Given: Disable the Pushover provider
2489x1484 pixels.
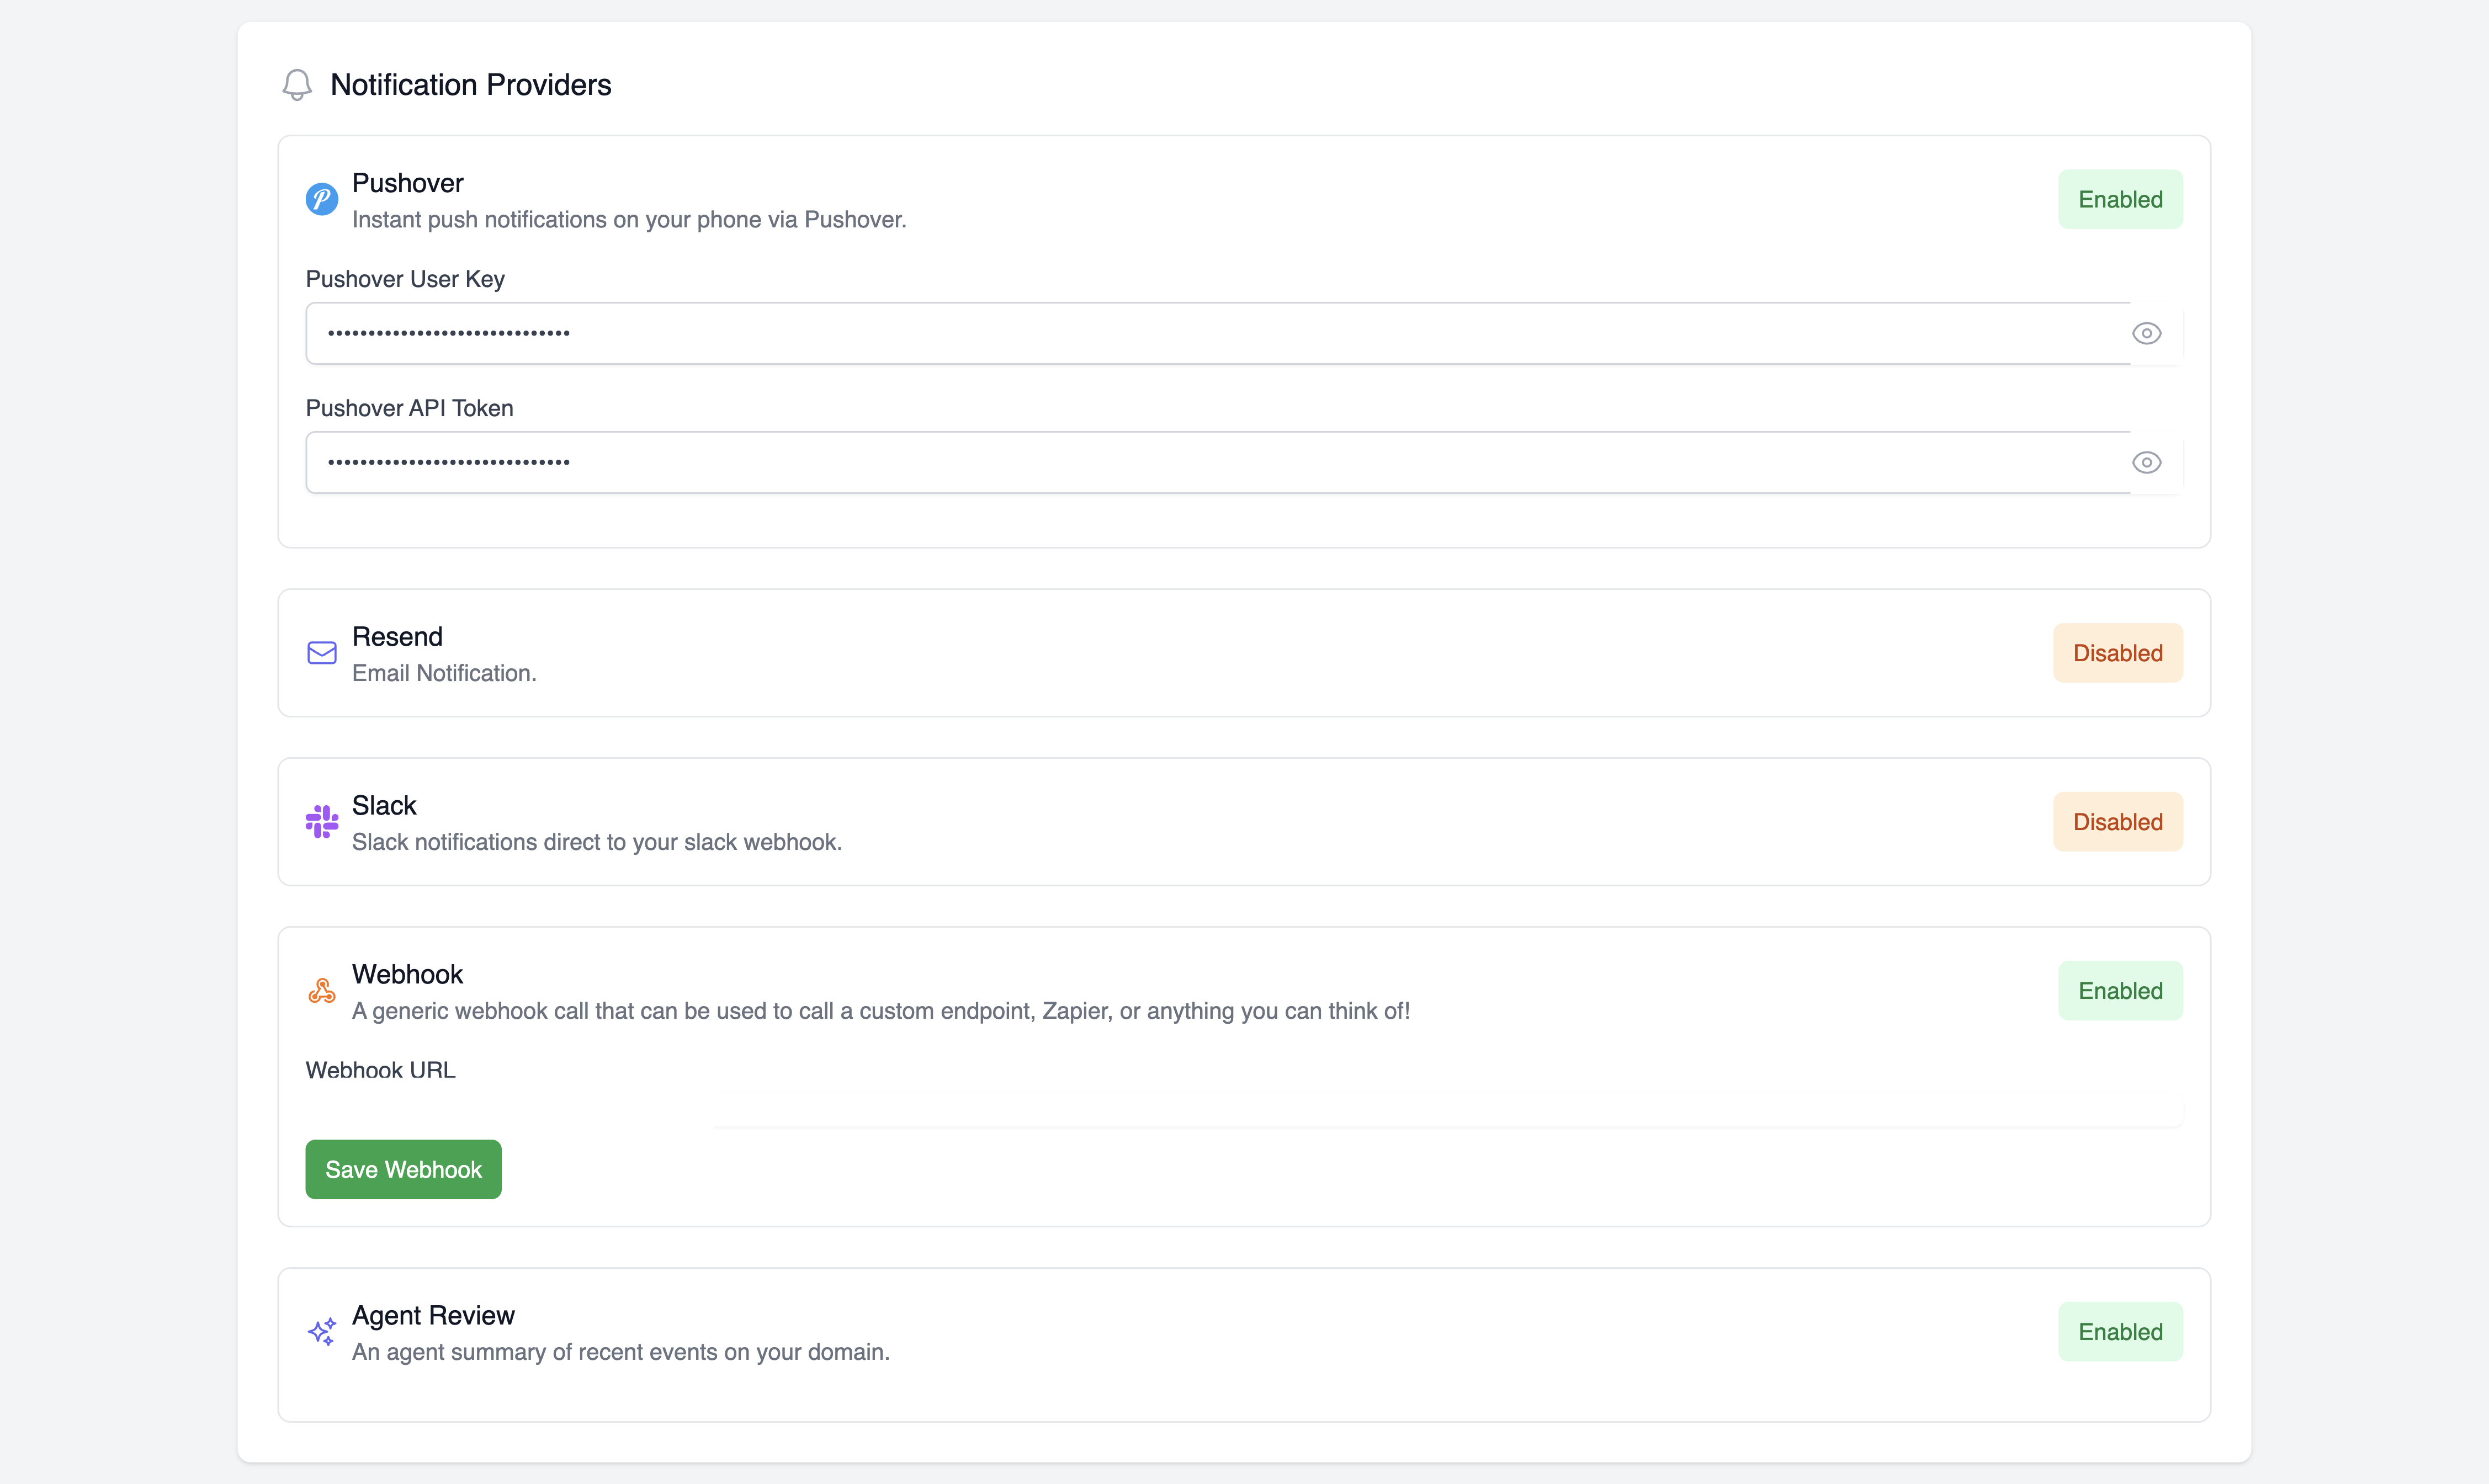Looking at the screenshot, I should click(x=2120, y=198).
